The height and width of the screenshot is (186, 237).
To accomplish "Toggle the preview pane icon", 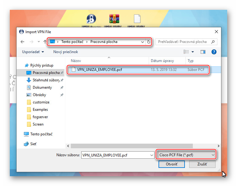I will point(203,52).
